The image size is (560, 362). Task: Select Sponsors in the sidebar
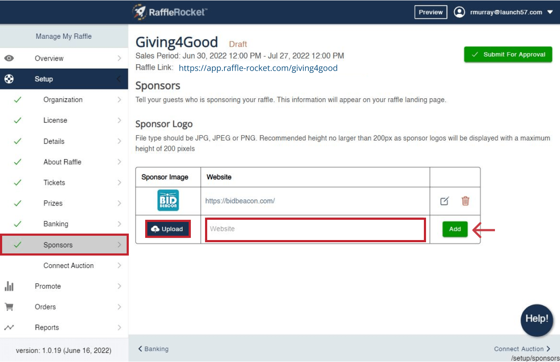click(x=64, y=245)
